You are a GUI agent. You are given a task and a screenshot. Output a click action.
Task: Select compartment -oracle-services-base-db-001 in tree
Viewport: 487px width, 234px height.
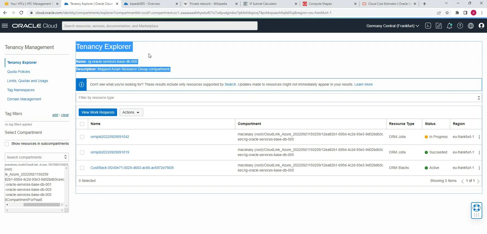point(28,185)
